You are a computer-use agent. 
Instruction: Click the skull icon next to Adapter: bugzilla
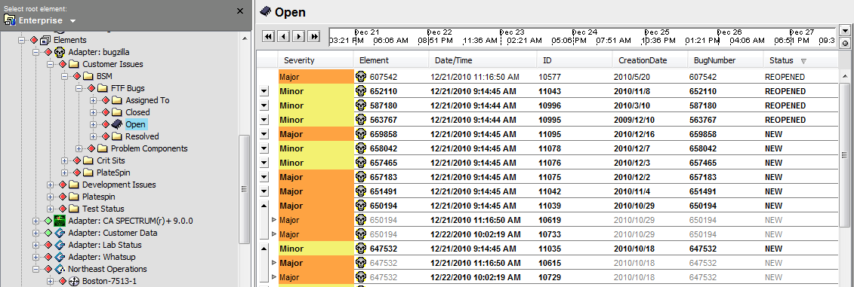tap(60, 52)
